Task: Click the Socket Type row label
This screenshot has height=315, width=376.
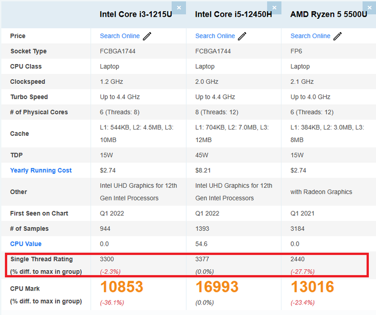Action: 28,51
